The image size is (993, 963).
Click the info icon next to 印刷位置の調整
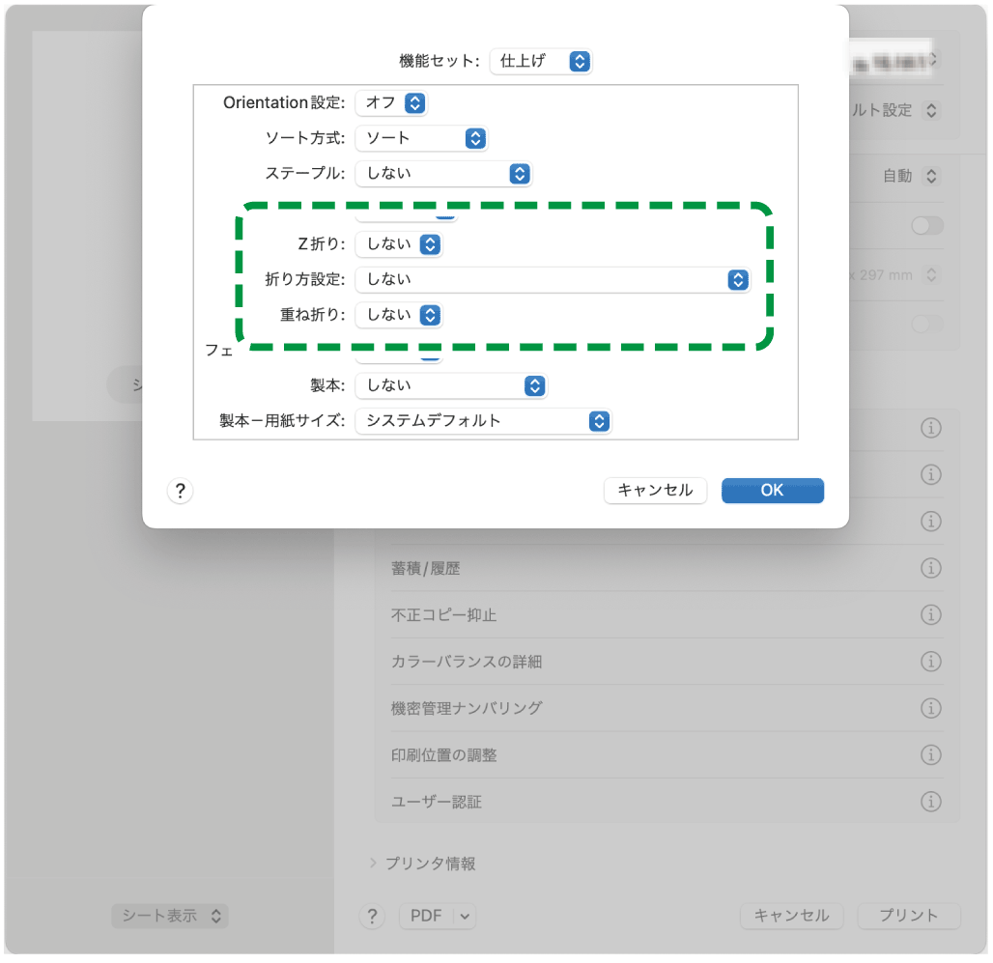click(x=930, y=754)
